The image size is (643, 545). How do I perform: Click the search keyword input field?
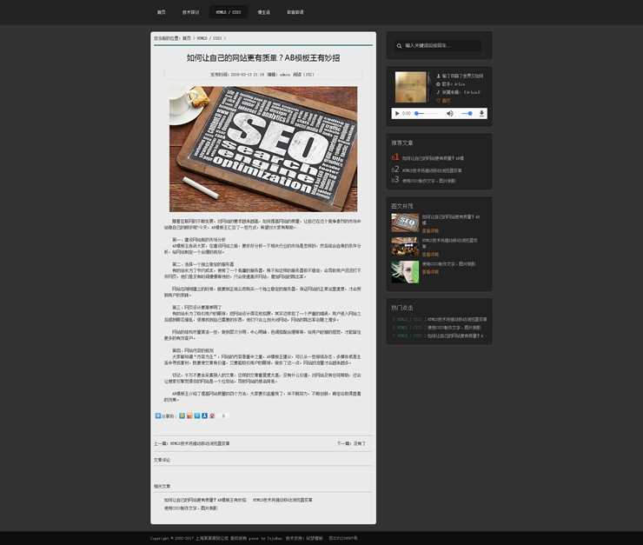pos(439,45)
